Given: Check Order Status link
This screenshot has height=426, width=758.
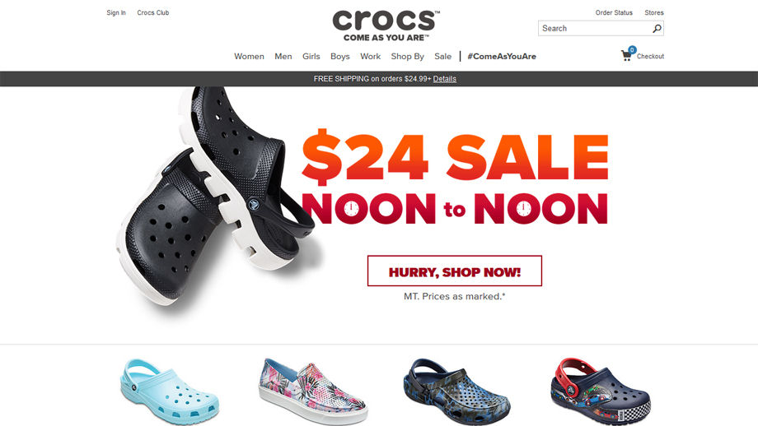Looking at the screenshot, I should tap(614, 12).
